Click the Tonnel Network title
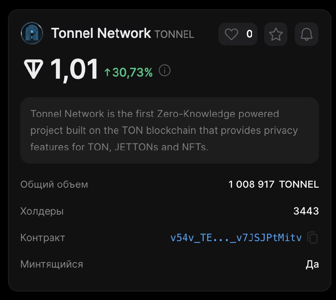 point(101,33)
